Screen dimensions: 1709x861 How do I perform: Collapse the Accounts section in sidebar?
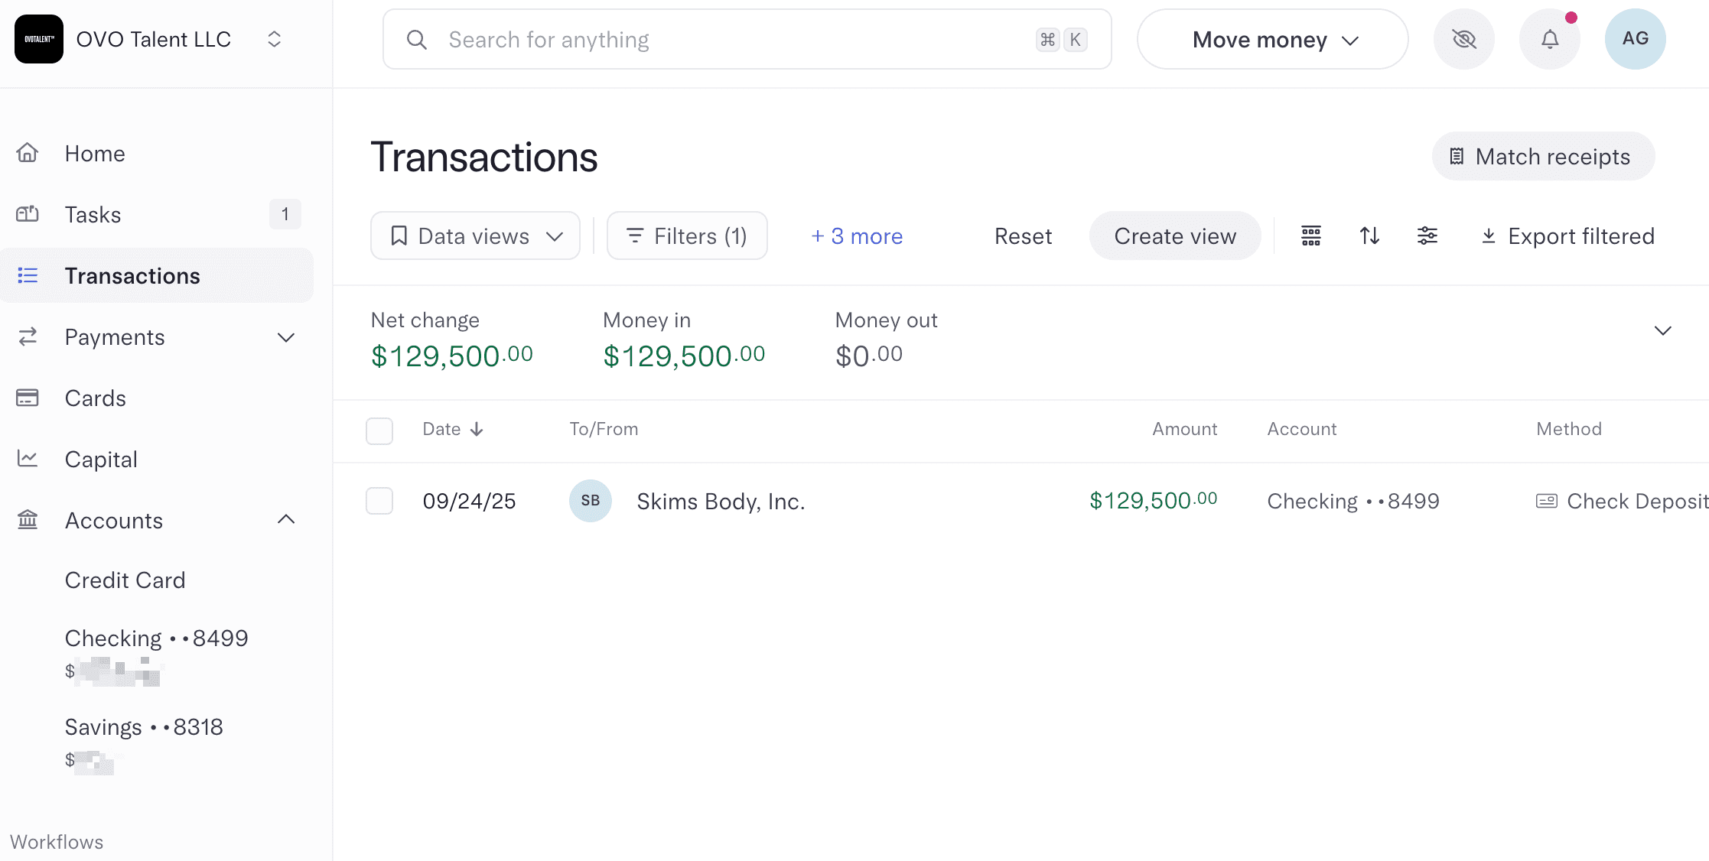tap(286, 520)
